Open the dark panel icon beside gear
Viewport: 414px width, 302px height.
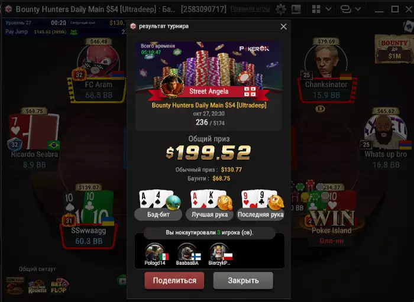296,9
